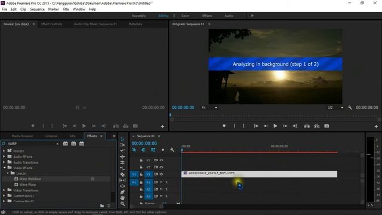This screenshot has height=215, width=382.
Task: Select the Wave Warp effect
Action: (x=27, y=185)
